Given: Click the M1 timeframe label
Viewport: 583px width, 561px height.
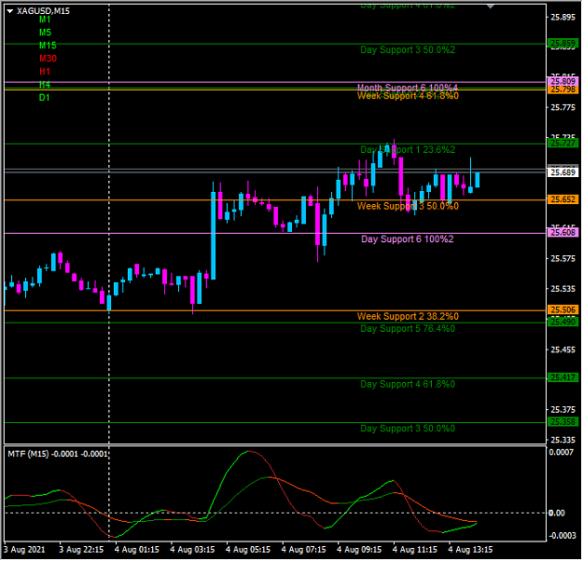Looking at the screenshot, I should point(45,20).
